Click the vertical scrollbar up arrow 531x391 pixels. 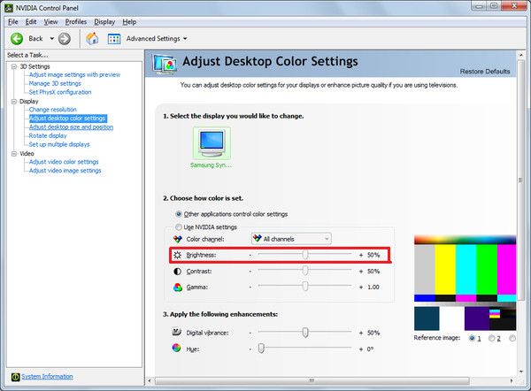(521, 55)
